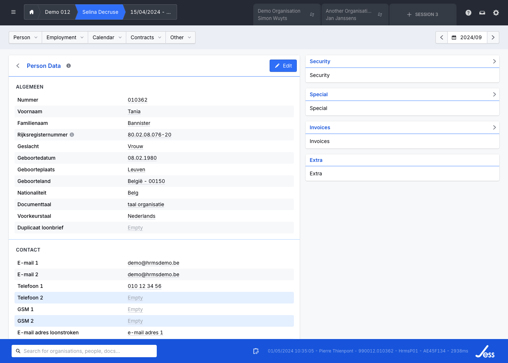508x363 pixels.
Task: Expand the Calendar dropdown menu
Action: (107, 37)
